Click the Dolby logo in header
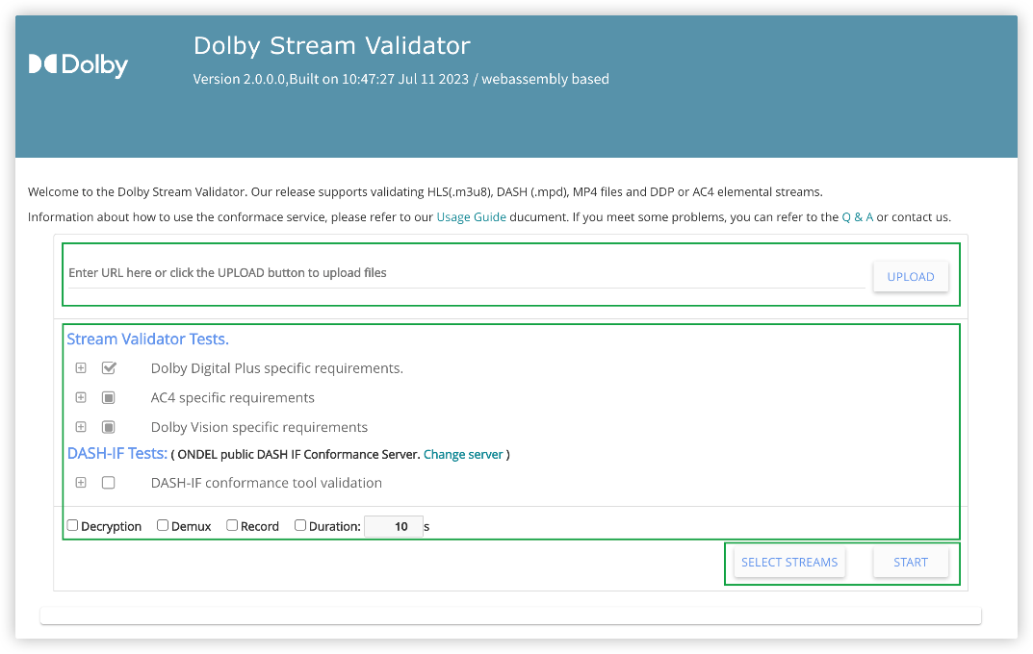 click(78, 64)
